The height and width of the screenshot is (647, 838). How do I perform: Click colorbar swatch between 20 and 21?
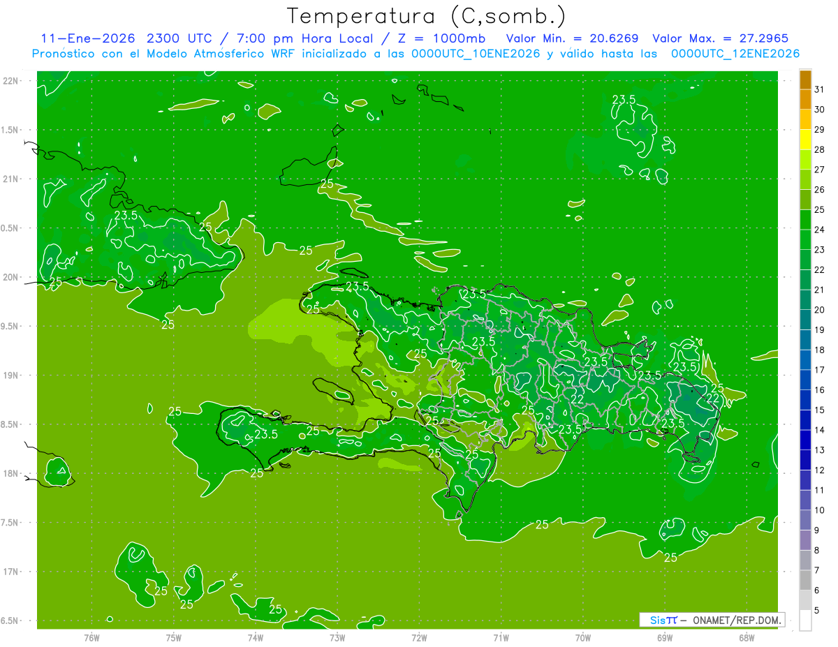point(805,300)
